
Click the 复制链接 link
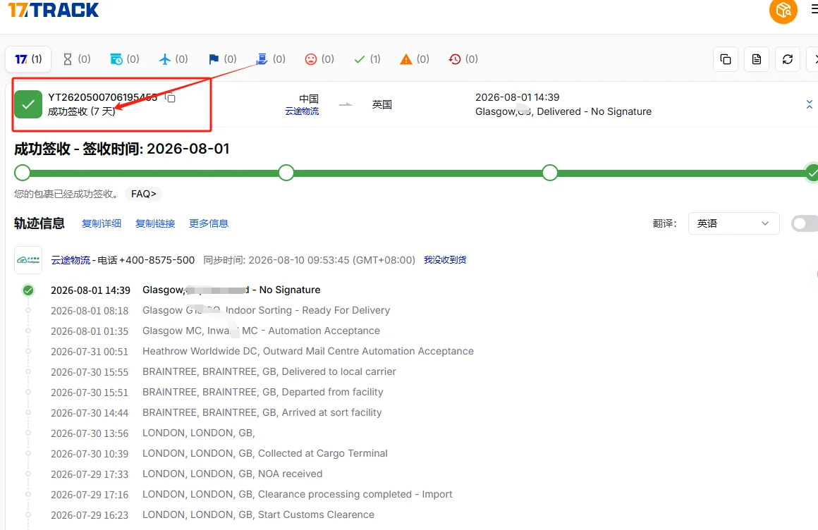pyautogui.click(x=155, y=223)
